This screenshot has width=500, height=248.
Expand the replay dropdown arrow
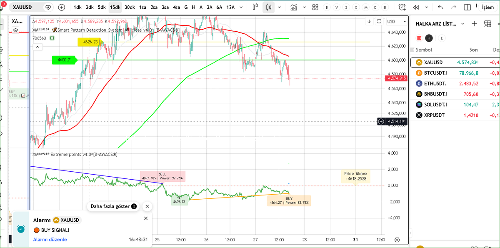[426, 7]
